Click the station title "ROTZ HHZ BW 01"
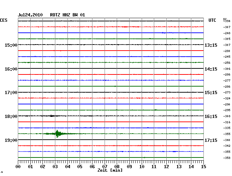Screen dimensions: 232x176 [67, 15]
